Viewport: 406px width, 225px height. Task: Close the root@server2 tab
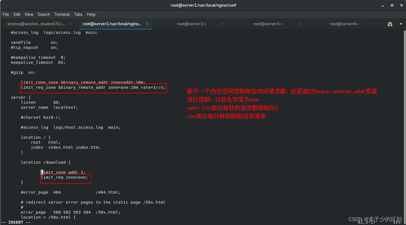point(223,24)
